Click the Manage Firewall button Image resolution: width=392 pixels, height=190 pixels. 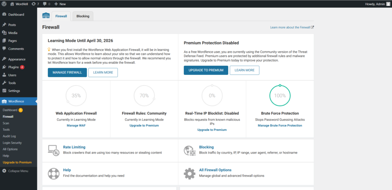67,73
